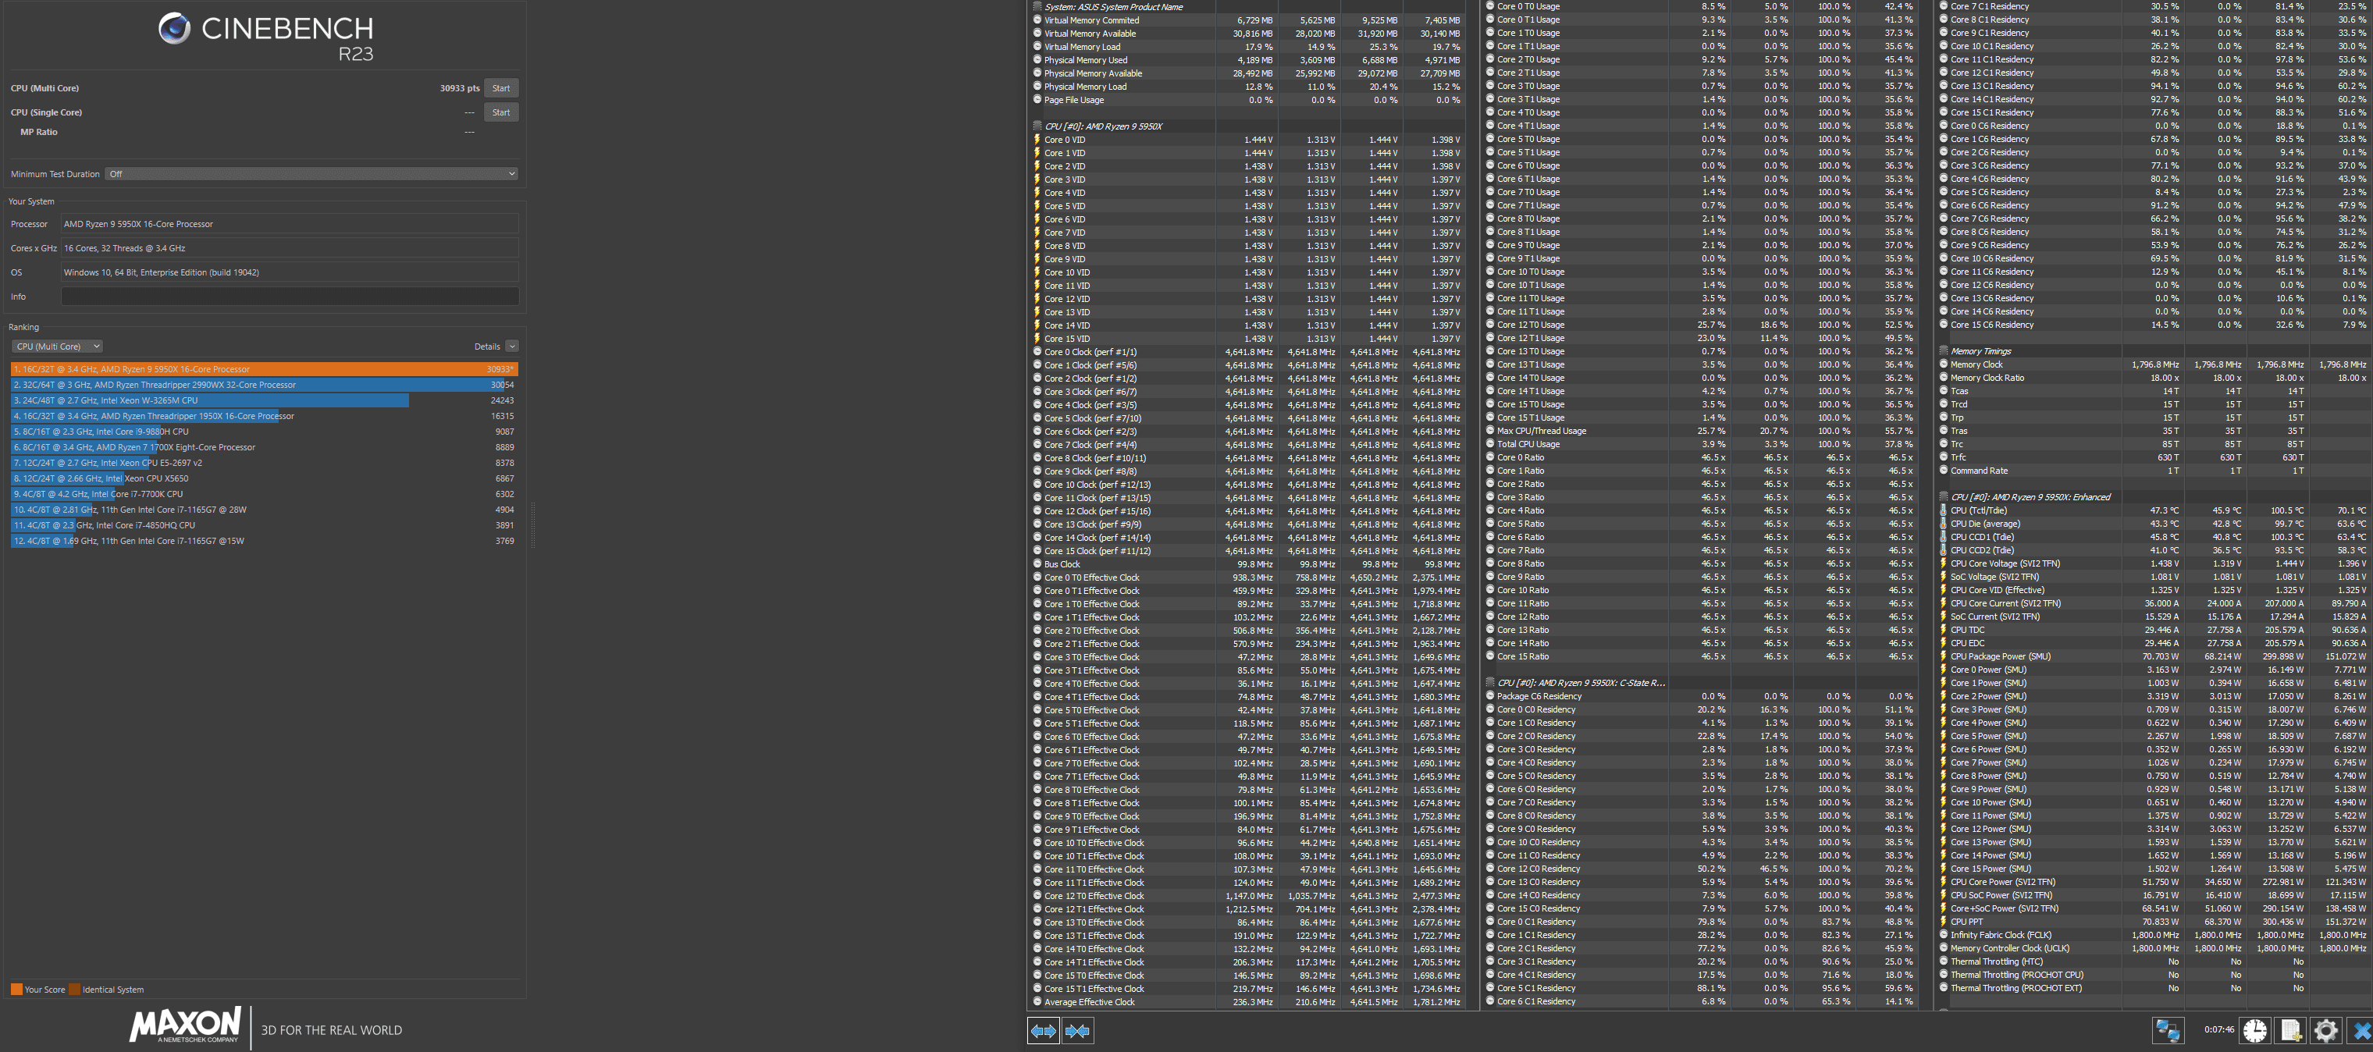Image resolution: width=2373 pixels, height=1052 pixels.
Task: Start the CPU Multi Core test
Action: tap(500, 88)
